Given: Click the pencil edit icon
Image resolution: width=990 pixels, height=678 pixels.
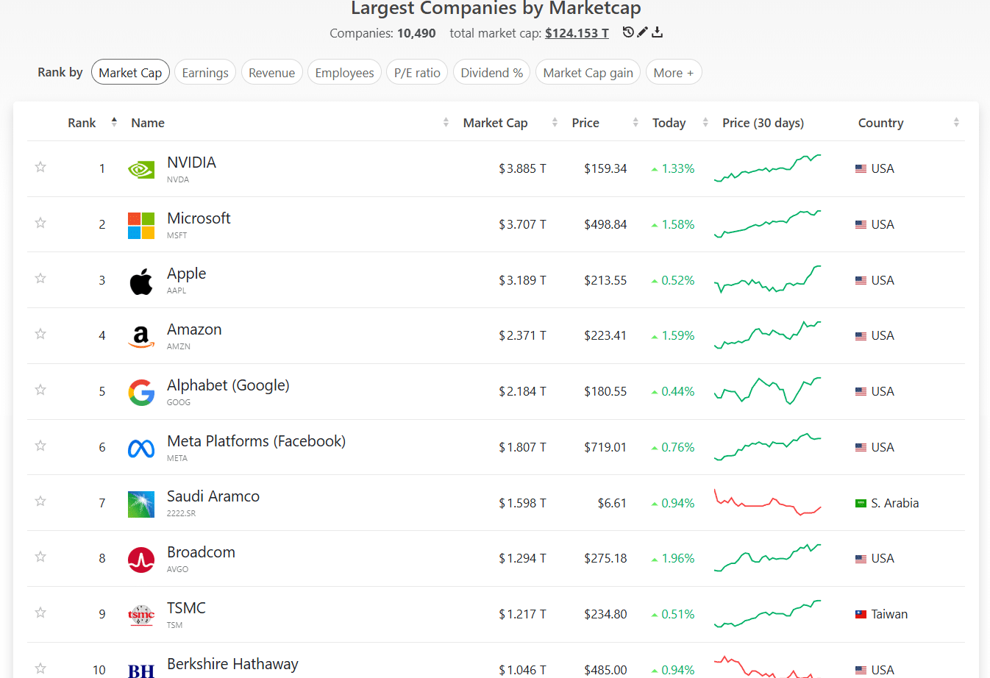Looking at the screenshot, I should pyautogui.click(x=643, y=32).
